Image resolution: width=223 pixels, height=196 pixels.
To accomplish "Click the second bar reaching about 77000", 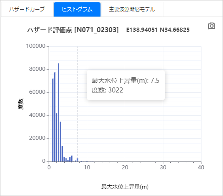I will pos(55,117).
